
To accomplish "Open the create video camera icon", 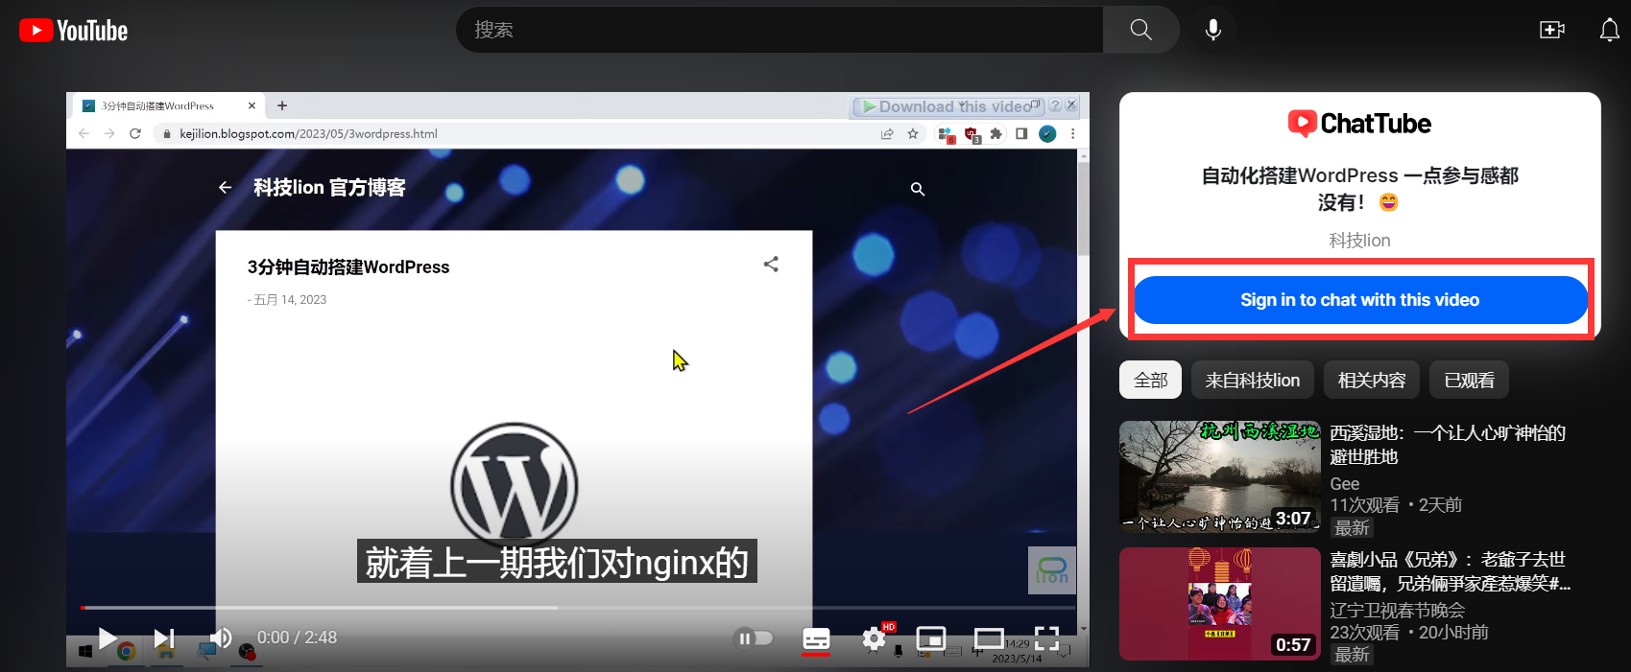I will (1551, 30).
